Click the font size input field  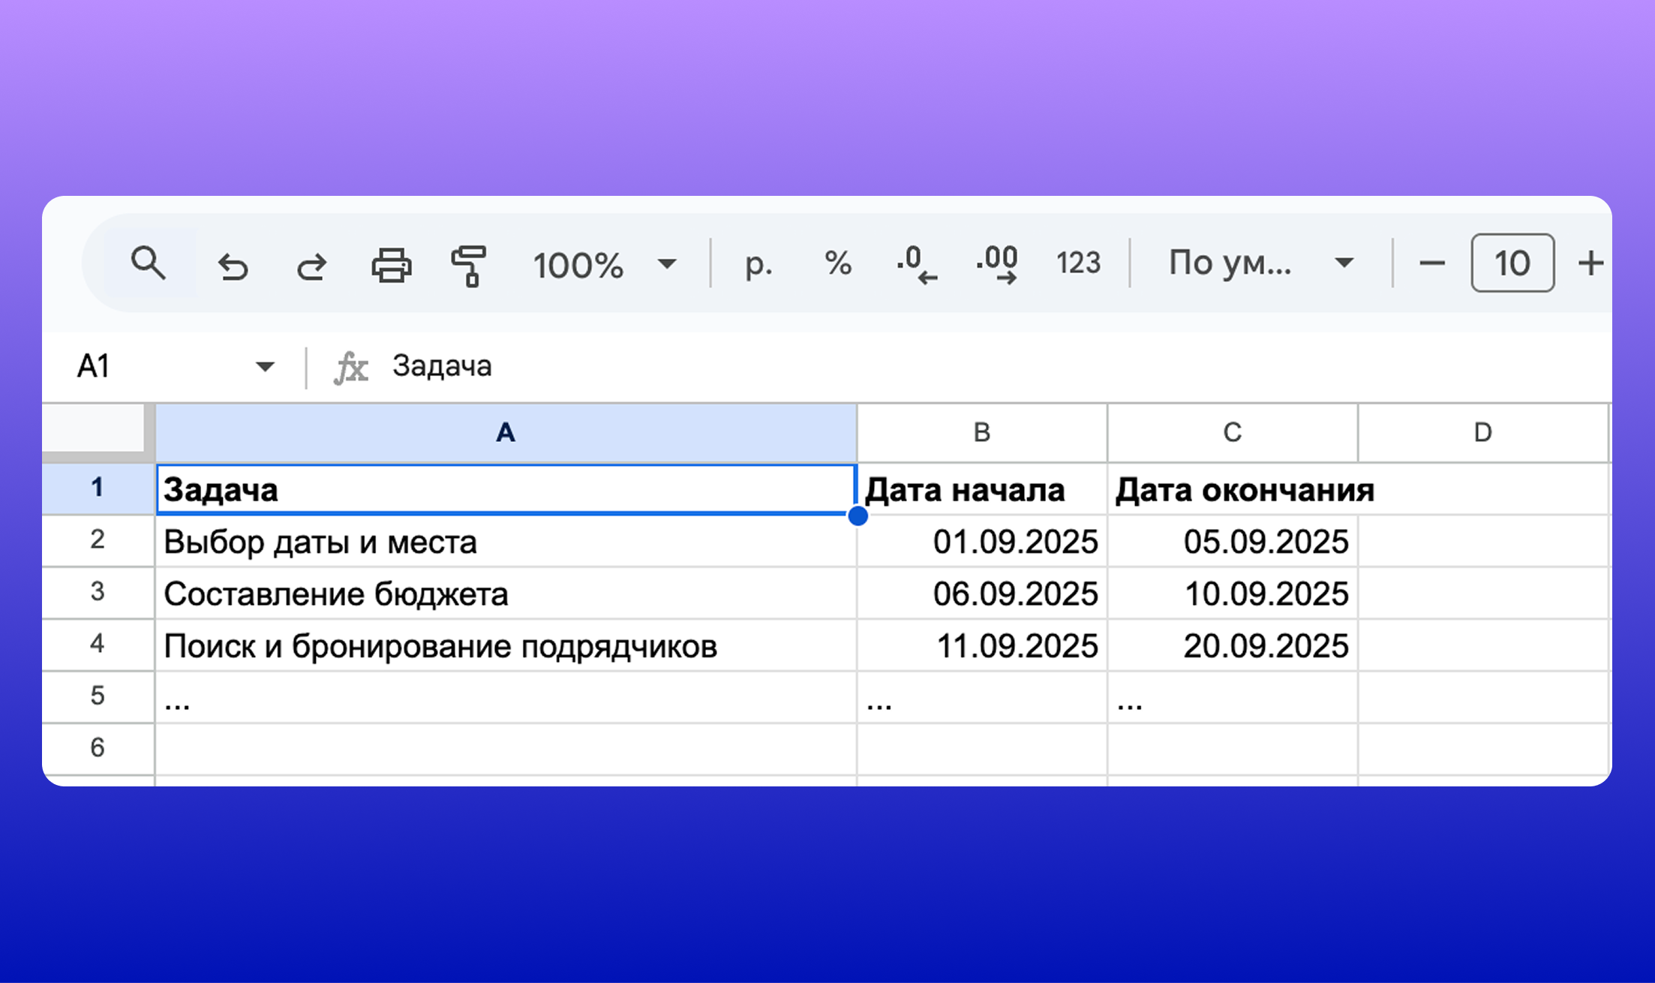point(1512,263)
